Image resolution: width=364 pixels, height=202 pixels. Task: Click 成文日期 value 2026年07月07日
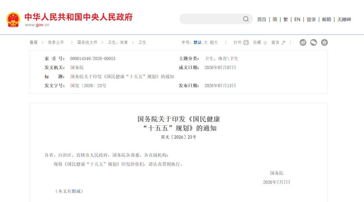(220, 68)
